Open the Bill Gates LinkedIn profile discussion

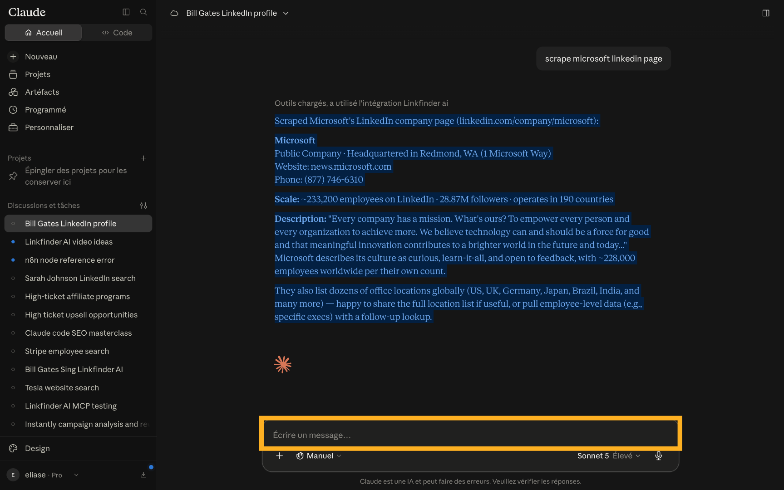(78, 224)
